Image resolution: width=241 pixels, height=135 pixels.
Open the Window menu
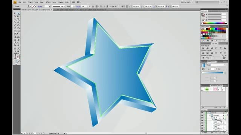click(x=60, y=2)
